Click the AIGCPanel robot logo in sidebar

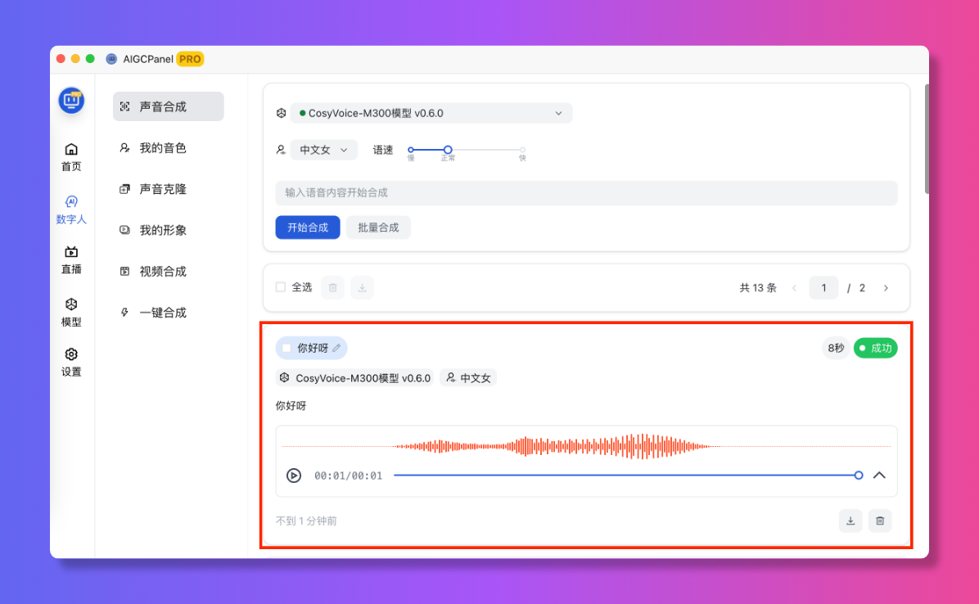[71, 100]
